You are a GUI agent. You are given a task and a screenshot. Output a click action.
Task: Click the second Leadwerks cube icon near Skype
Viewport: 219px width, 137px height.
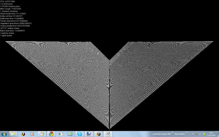pyautogui.click(x=98, y=134)
